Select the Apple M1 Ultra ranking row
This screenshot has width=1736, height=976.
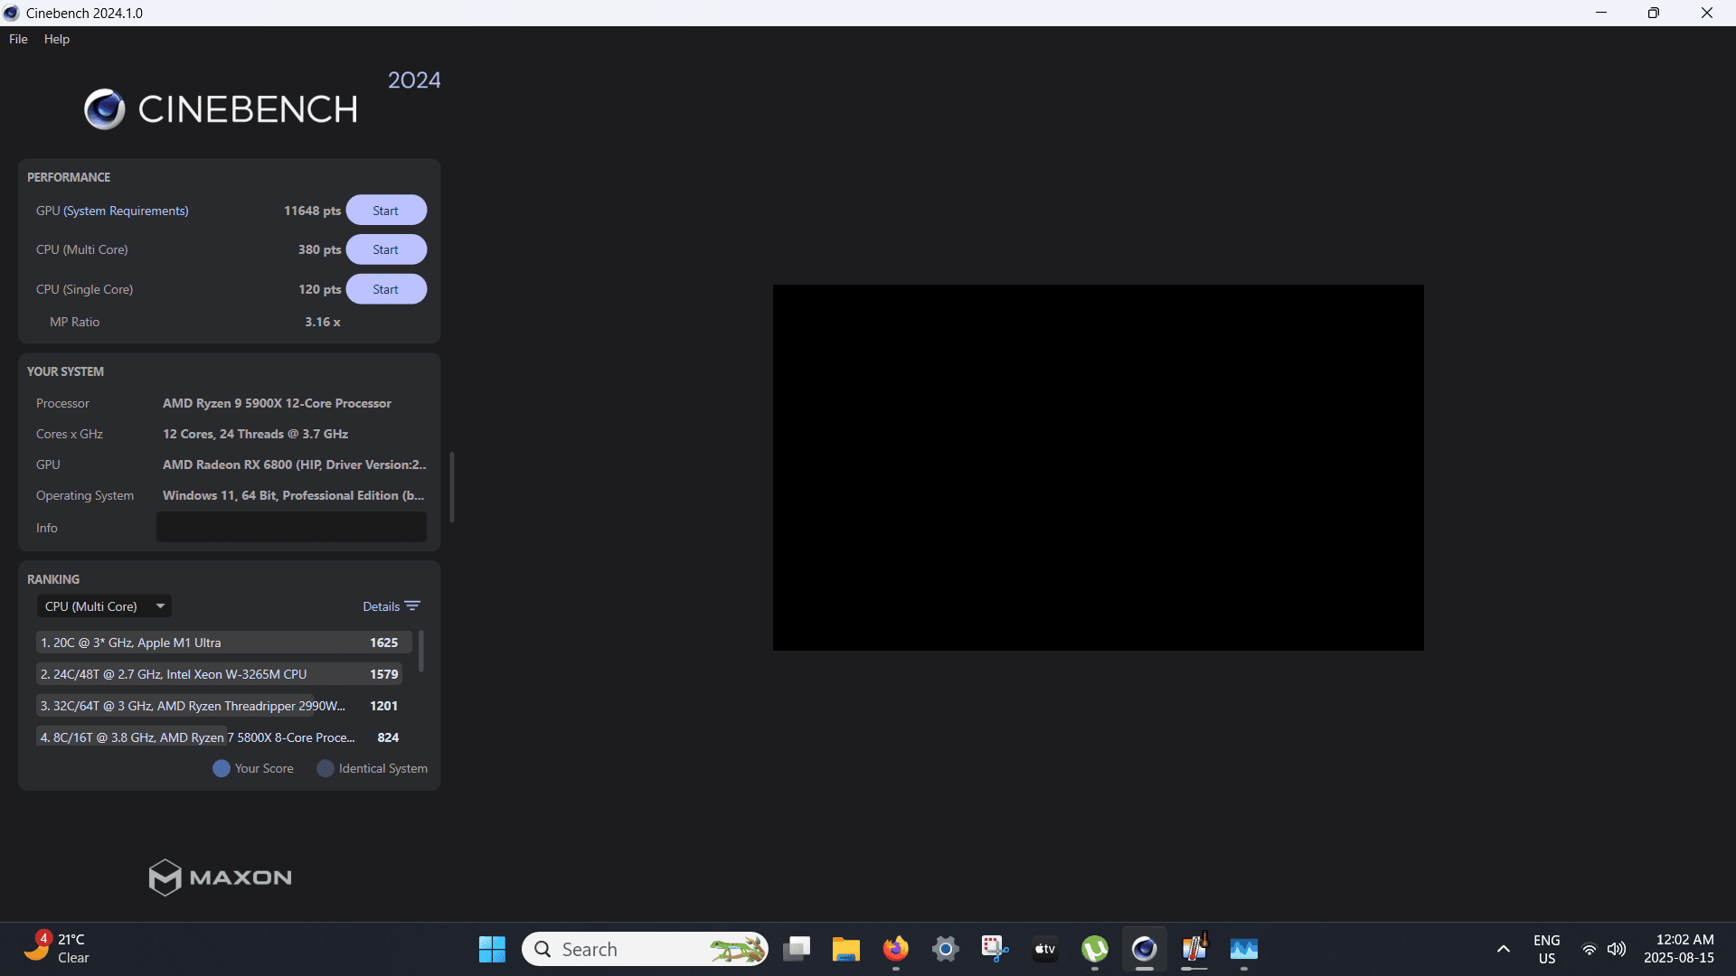click(x=223, y=643)
